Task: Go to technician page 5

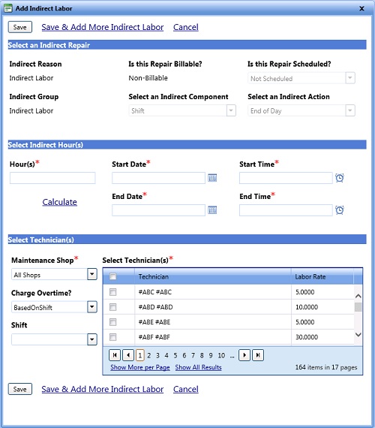Action: [x=175, y=355]
